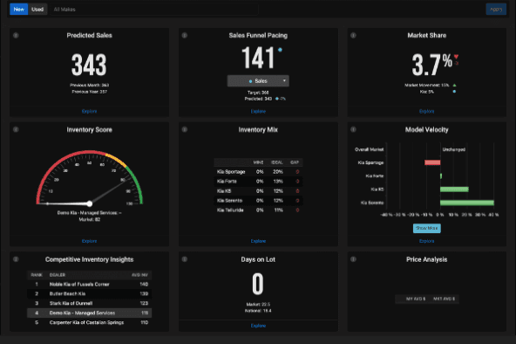Screen dimensions: 516x344
Task: Select Kia Forte row in Inventory Mix
Action: pos(258,182)
